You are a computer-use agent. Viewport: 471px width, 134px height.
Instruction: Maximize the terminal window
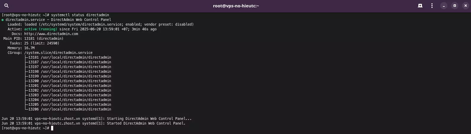tap(455, 6)
